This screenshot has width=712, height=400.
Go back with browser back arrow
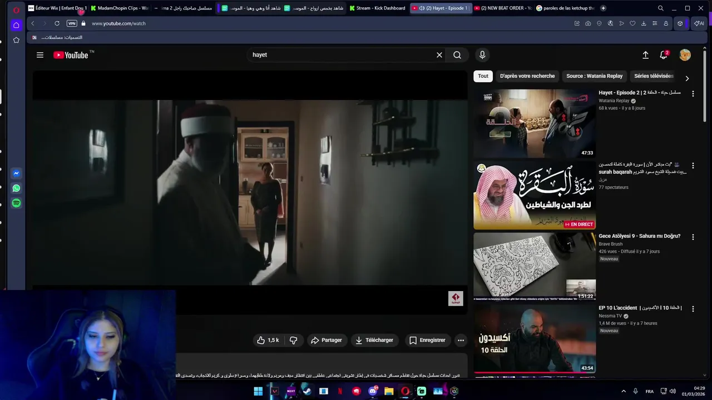33,23
